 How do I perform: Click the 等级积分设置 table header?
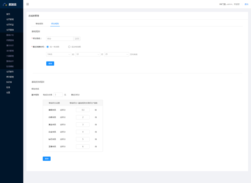pos(54,103)
